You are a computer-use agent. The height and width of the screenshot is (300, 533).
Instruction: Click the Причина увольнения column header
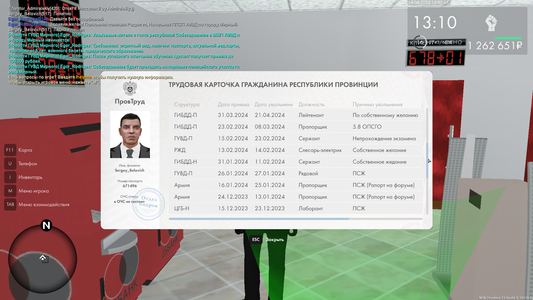(377, 105)
